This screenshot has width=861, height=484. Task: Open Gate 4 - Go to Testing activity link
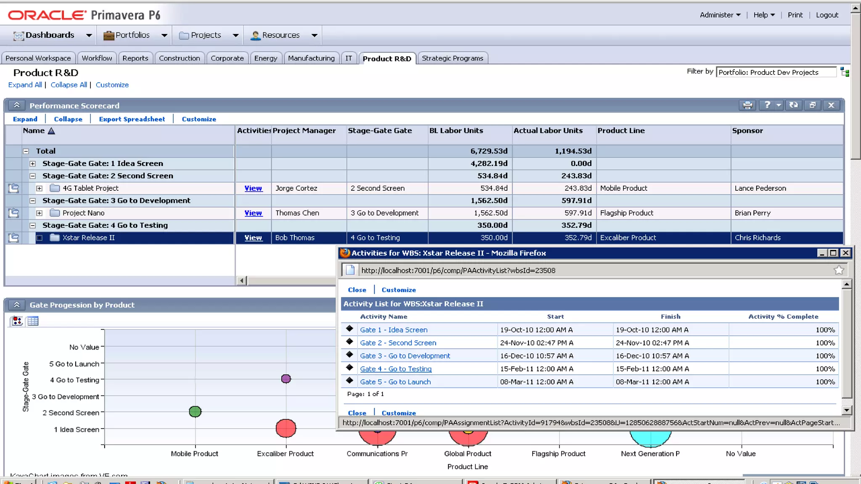tap(396, 368)
